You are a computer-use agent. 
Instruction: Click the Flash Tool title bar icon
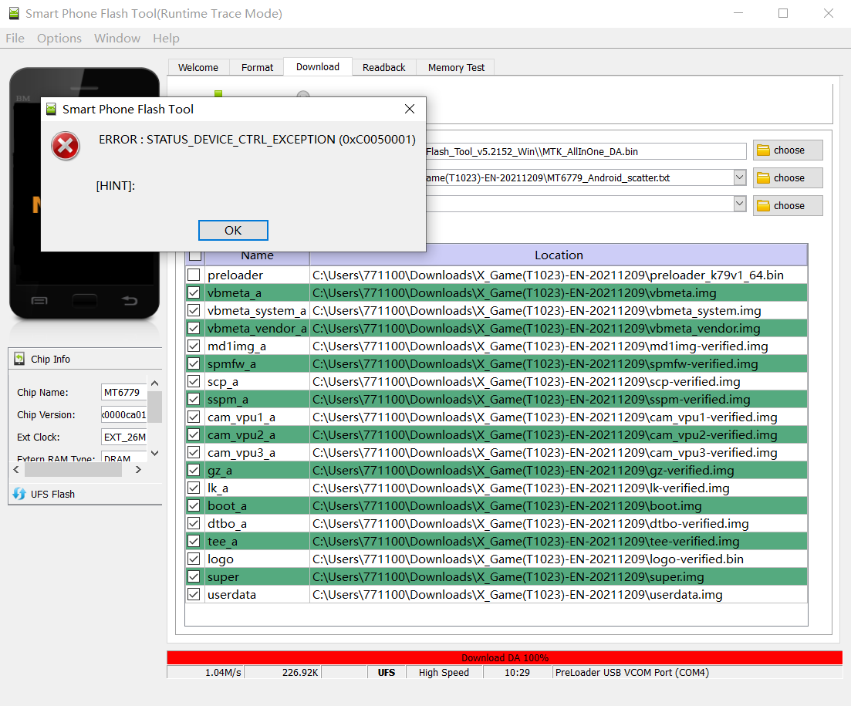point(12,14)
